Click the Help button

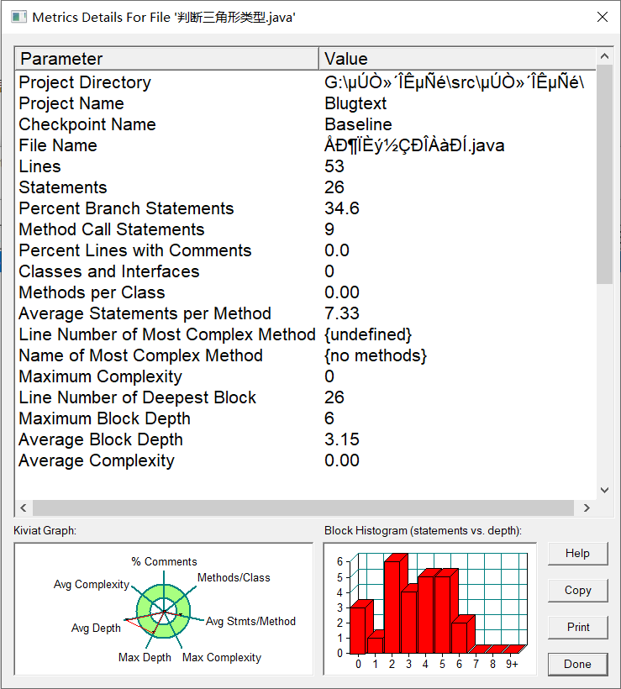pyautogui.click(x=577, y=553)
